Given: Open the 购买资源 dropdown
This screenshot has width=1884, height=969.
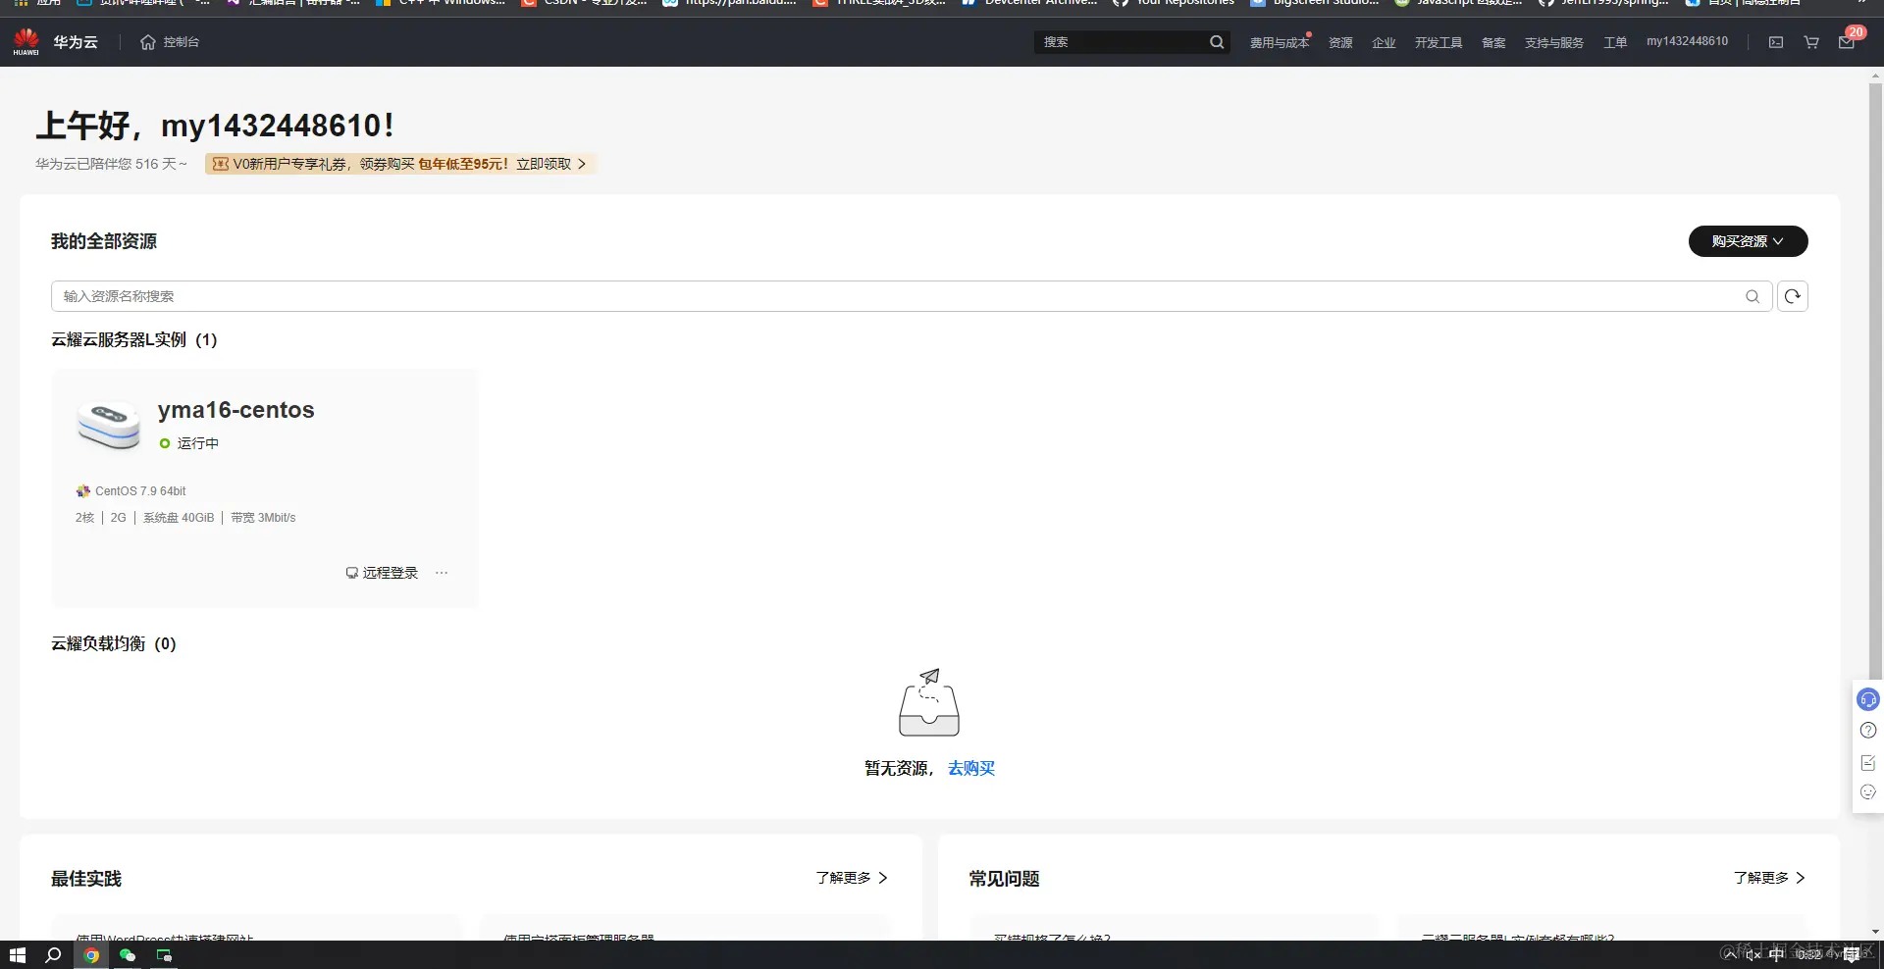Looking at the screenshot, I should [x=1747, y=241].
